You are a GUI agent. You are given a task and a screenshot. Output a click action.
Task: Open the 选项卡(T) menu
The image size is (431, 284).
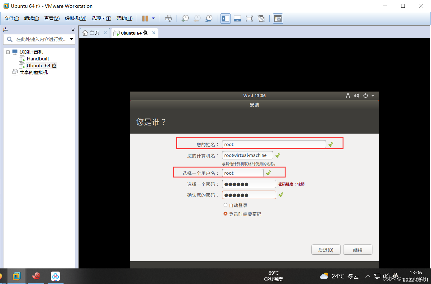(x=102, y=18)
